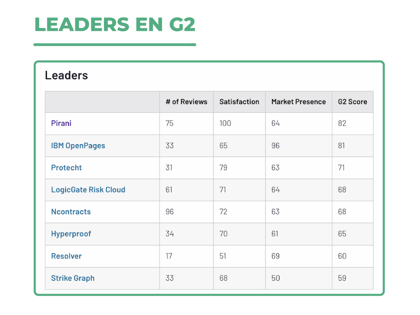Screen dimensions: 420x315
Task: Click the # of Reviews column header
Action: coord(187,102)
